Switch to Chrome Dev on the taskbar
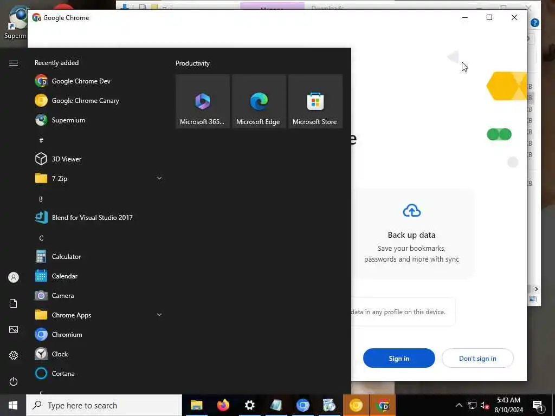Image resolution: width=555 pixels, height=416 pixels. pyautogui.click(x=383, y=405)
